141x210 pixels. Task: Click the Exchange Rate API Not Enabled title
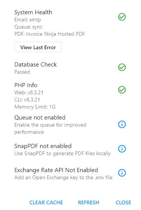56,170
